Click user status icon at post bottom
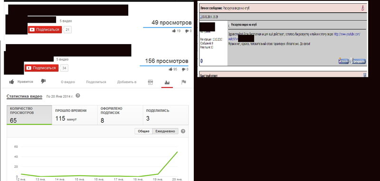This screenshot has width=380, height=181. pyautogui.click(x=201, y=61)
